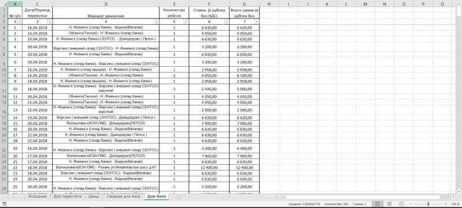This screenshot has width=462, height=208.
Task: Click date cell 19.04.2018 in row 6
Action: pos(38,39)
